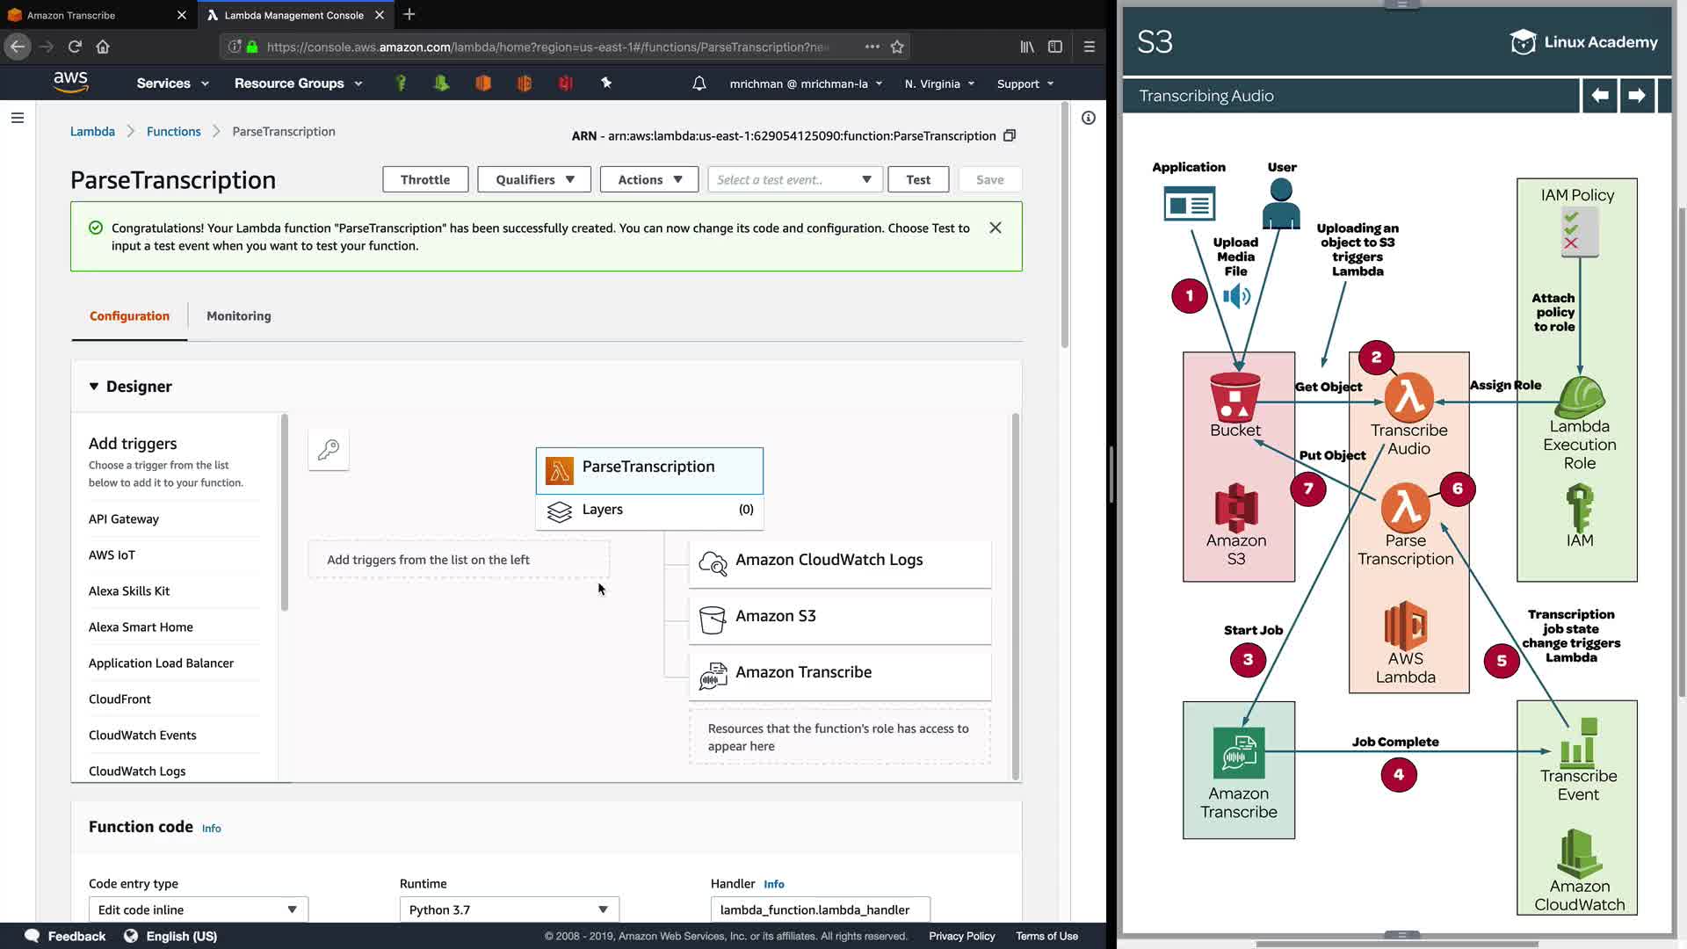Open the notifications bell icon
Screen dimensions: 1687x949
click(x=699, y=83)
